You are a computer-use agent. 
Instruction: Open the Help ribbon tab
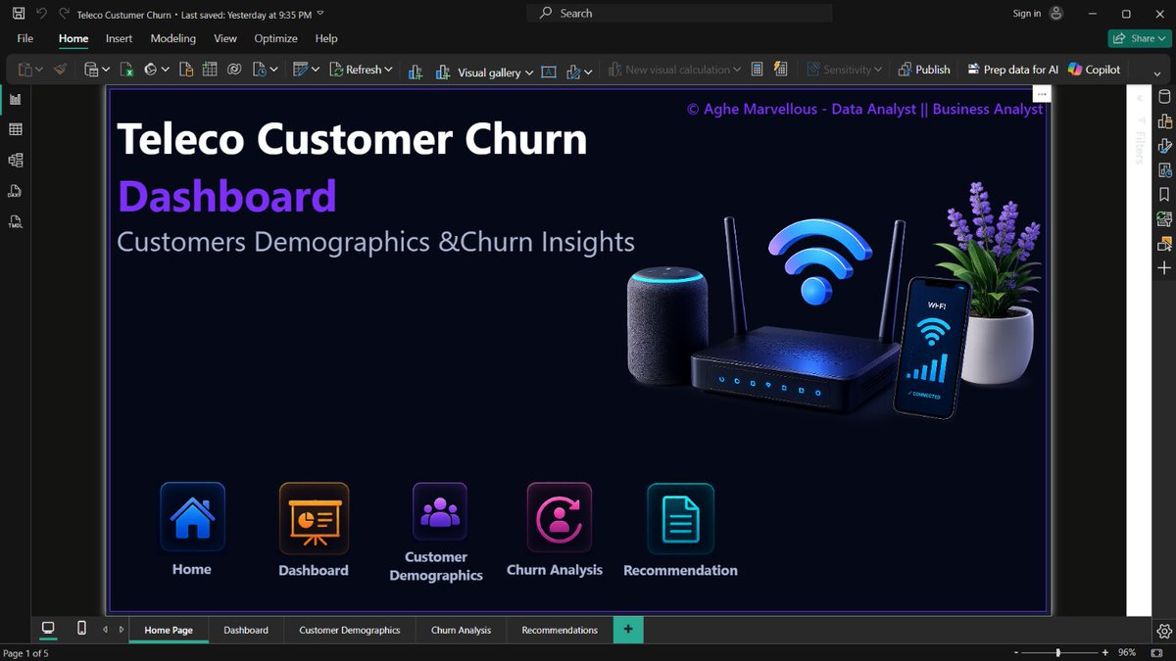coord(326,38)
